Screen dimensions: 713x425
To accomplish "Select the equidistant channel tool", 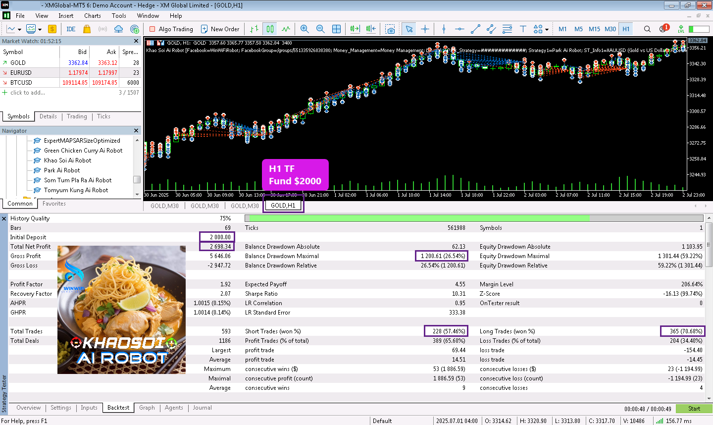I will [491, 29].
